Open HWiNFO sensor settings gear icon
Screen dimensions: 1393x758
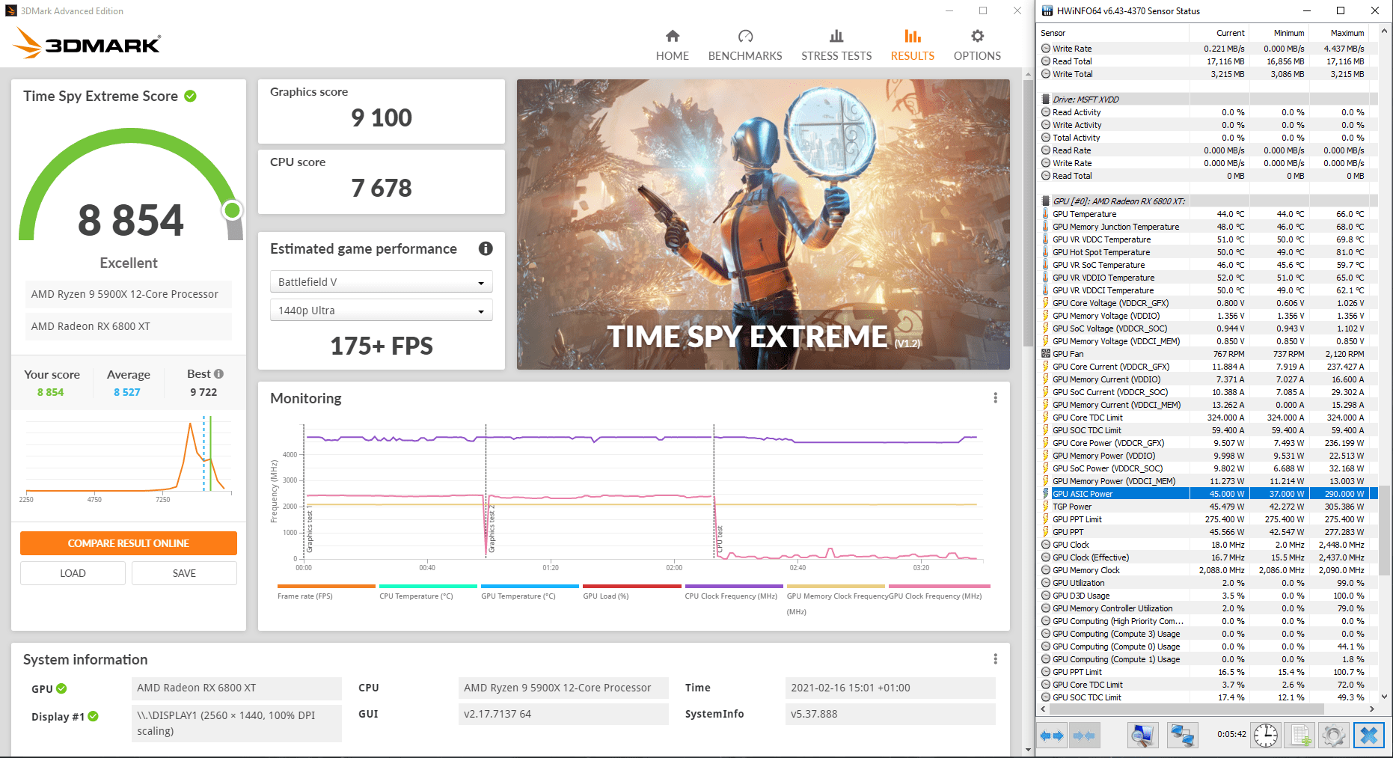tap(1334, 736)
